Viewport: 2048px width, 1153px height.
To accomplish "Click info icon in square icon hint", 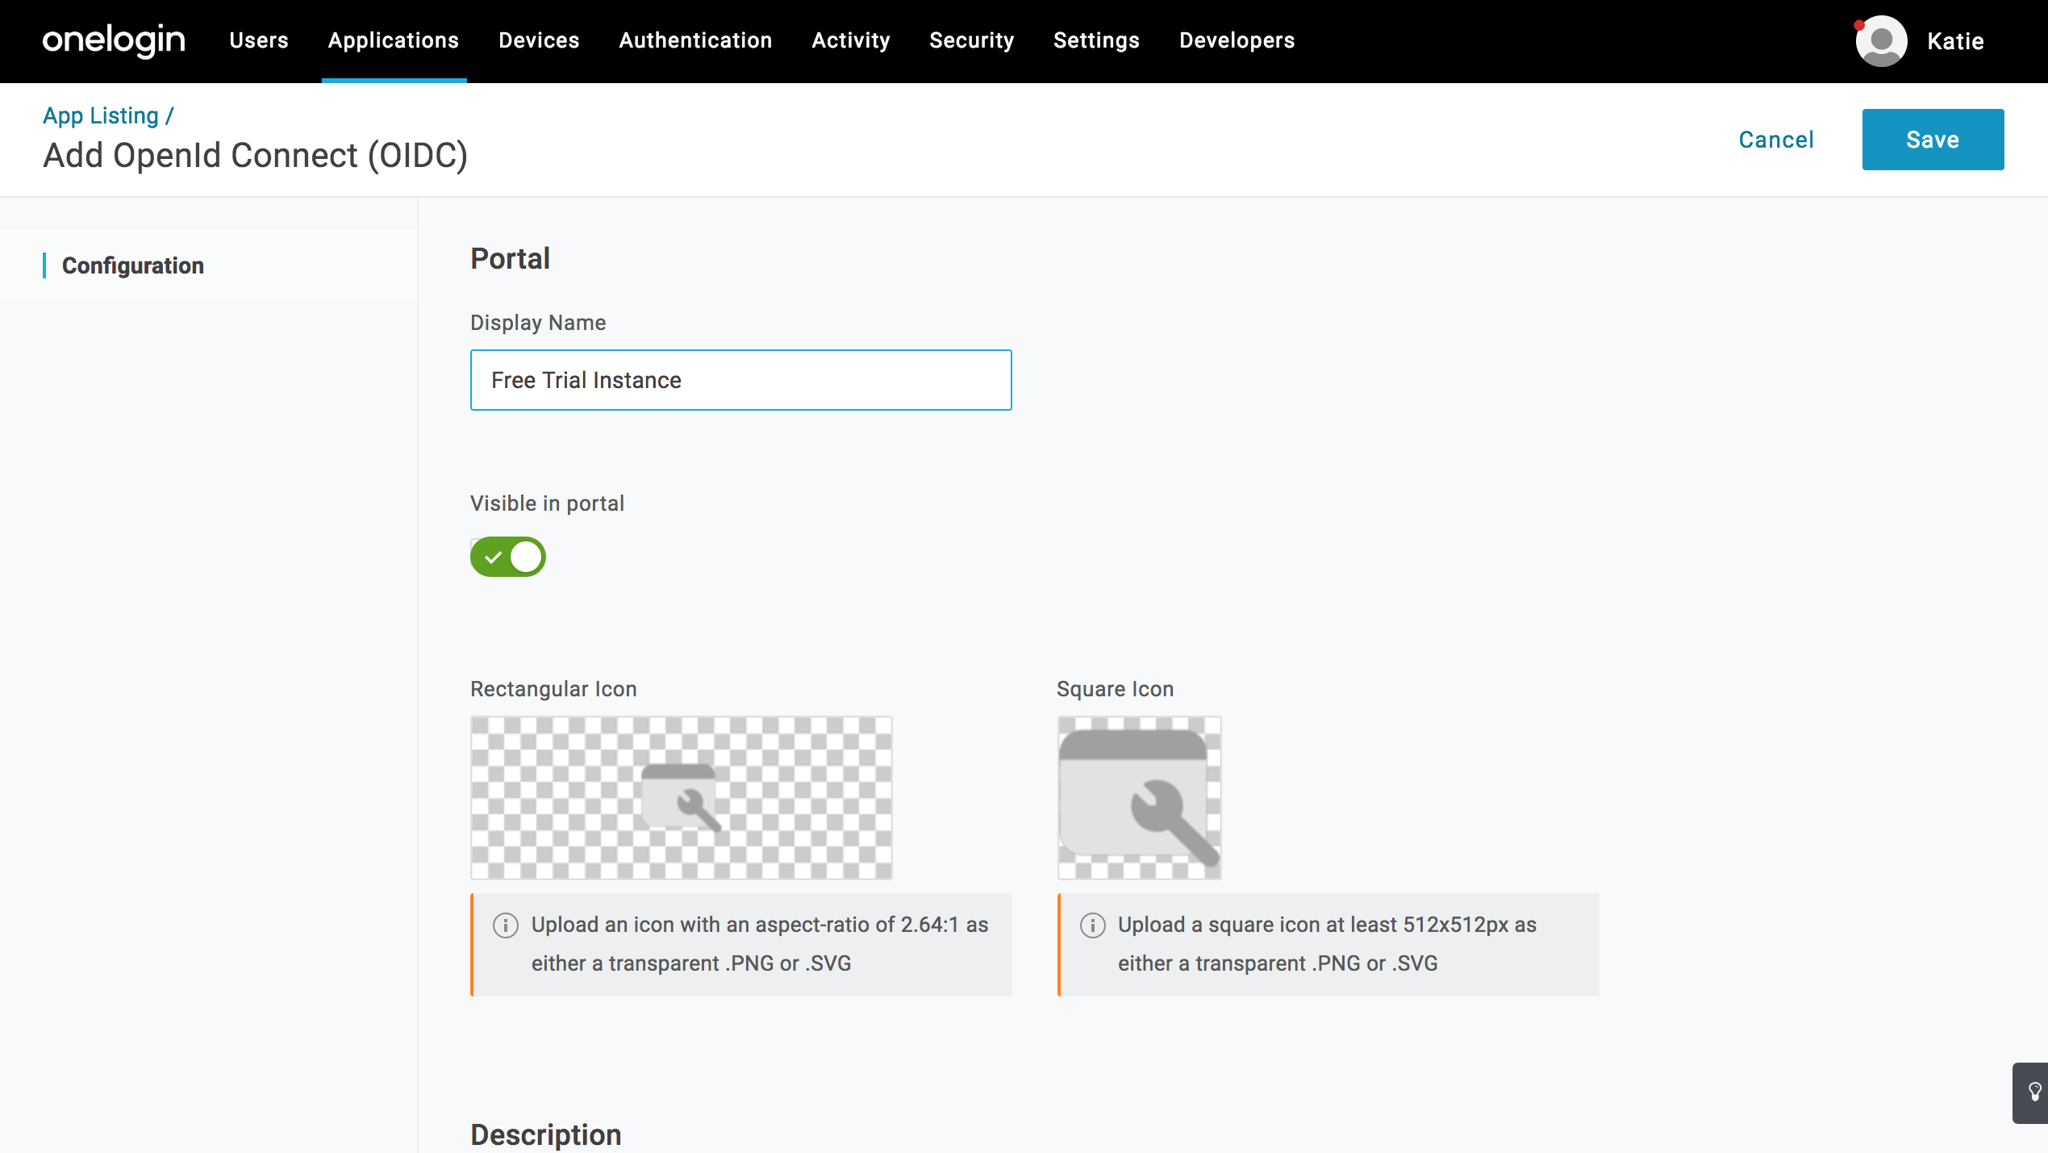I will click(1092, 925).
